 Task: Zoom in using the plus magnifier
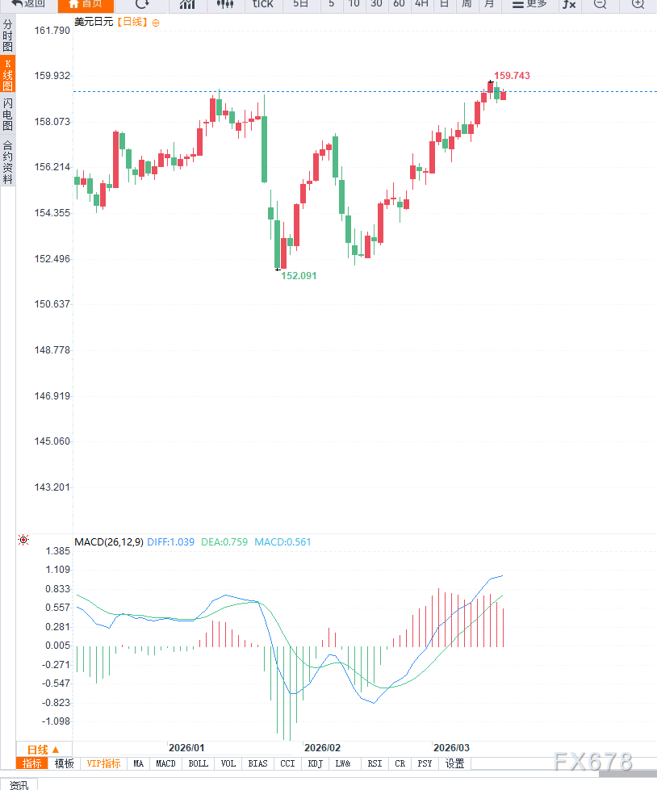pos(638,4)
